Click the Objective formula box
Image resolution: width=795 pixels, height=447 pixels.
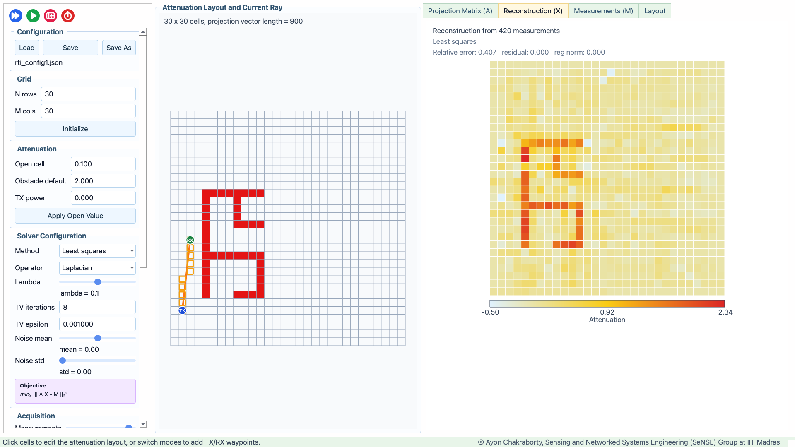[75, 391]
